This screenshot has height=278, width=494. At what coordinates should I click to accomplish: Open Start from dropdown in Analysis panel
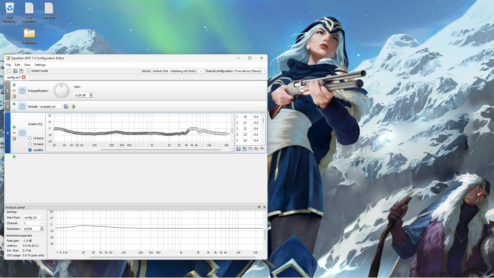point(34,218)
